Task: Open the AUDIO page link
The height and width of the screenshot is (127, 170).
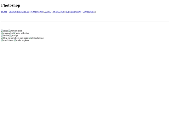Action: click(48, 12)
